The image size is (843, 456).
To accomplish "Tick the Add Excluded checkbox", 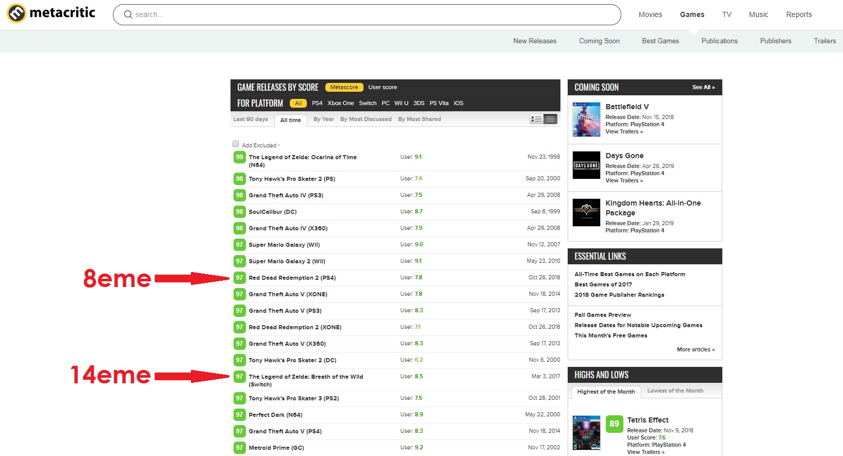I will coord(236,144).
